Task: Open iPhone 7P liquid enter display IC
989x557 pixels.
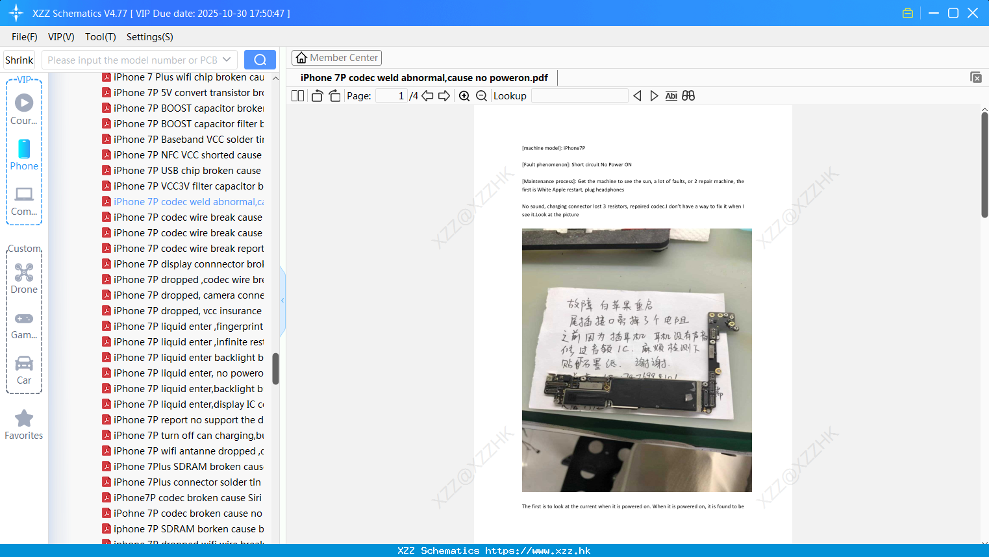Action: 184,404
